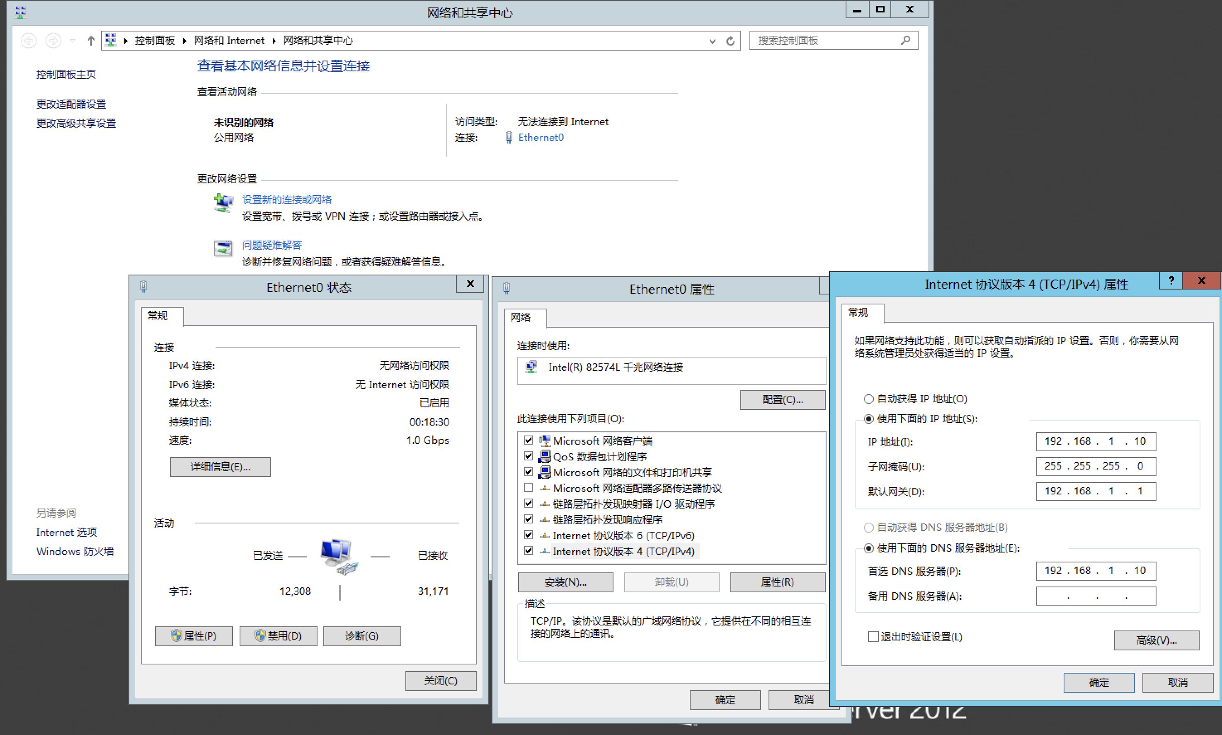Click the up arrow navigation icon
Screen dimensions: 1222x735
(x=91, y=41)
